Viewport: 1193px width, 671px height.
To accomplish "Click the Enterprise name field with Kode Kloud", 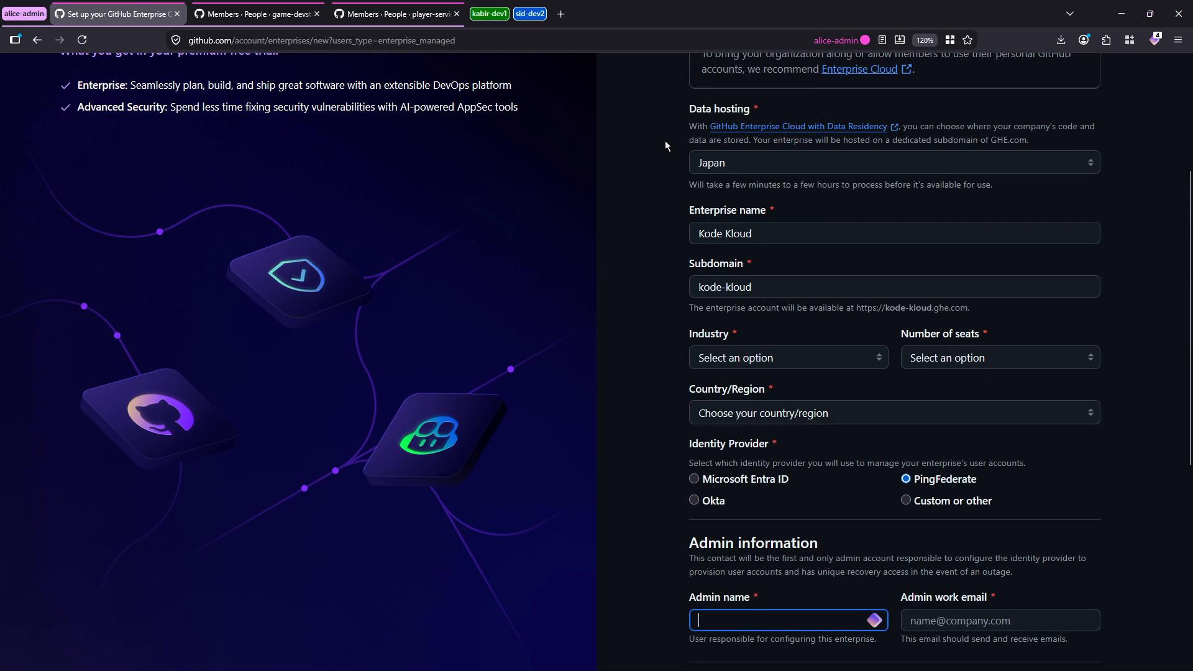I will [x=894, y=234].
